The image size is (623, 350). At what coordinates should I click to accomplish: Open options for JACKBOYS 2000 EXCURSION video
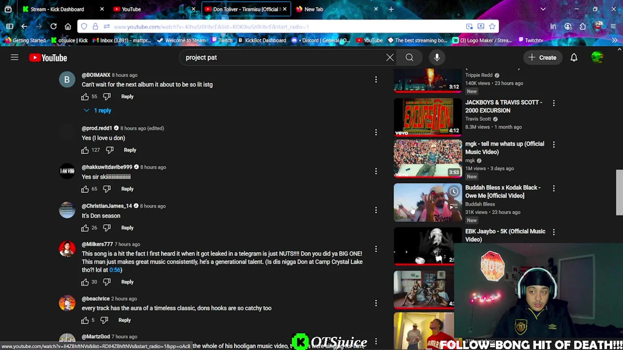click(553, 103)
